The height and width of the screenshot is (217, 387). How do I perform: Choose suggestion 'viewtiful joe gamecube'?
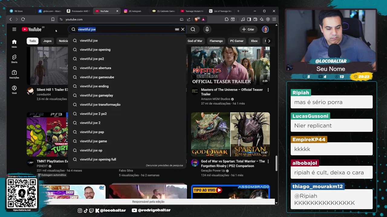(x=127, y=77)
